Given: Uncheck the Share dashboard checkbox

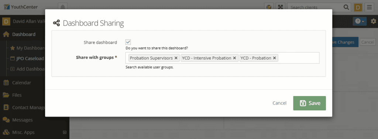Looking at the screenshot, I should tap(128, 42).
